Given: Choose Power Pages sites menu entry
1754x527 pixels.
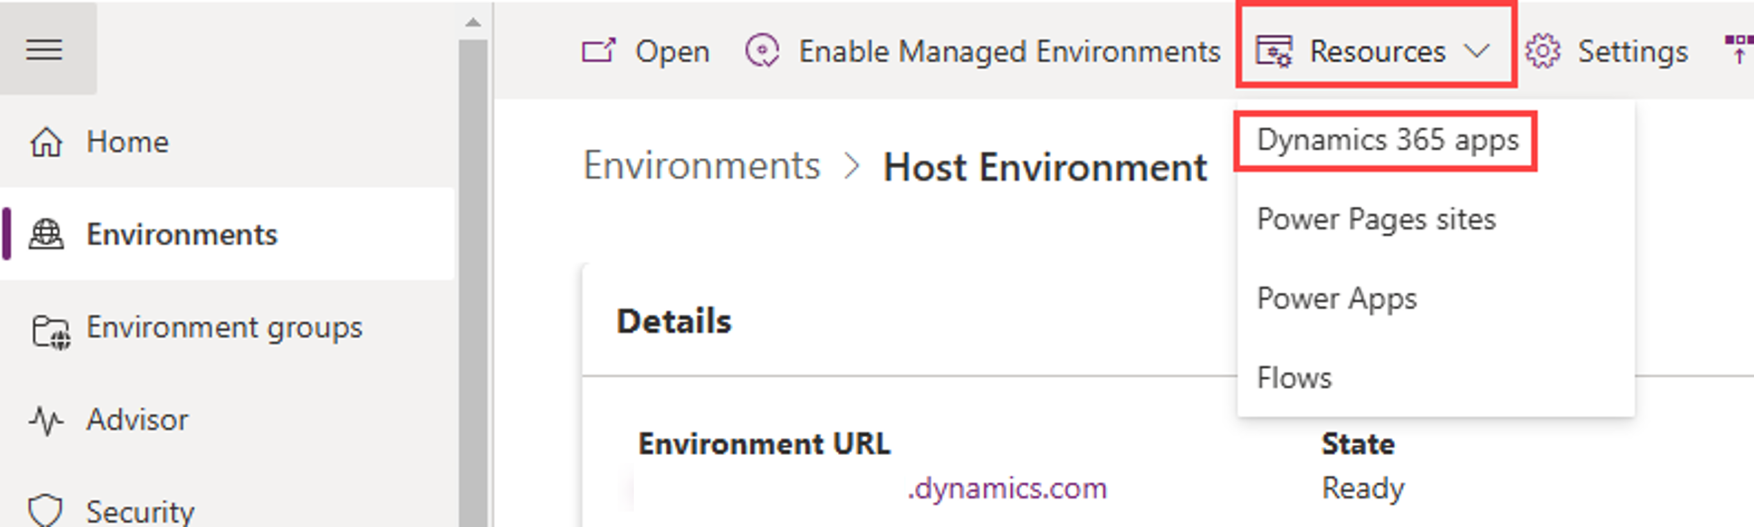Looking at the screenshot, I should pyautogui.click(x=1376, y=220).
